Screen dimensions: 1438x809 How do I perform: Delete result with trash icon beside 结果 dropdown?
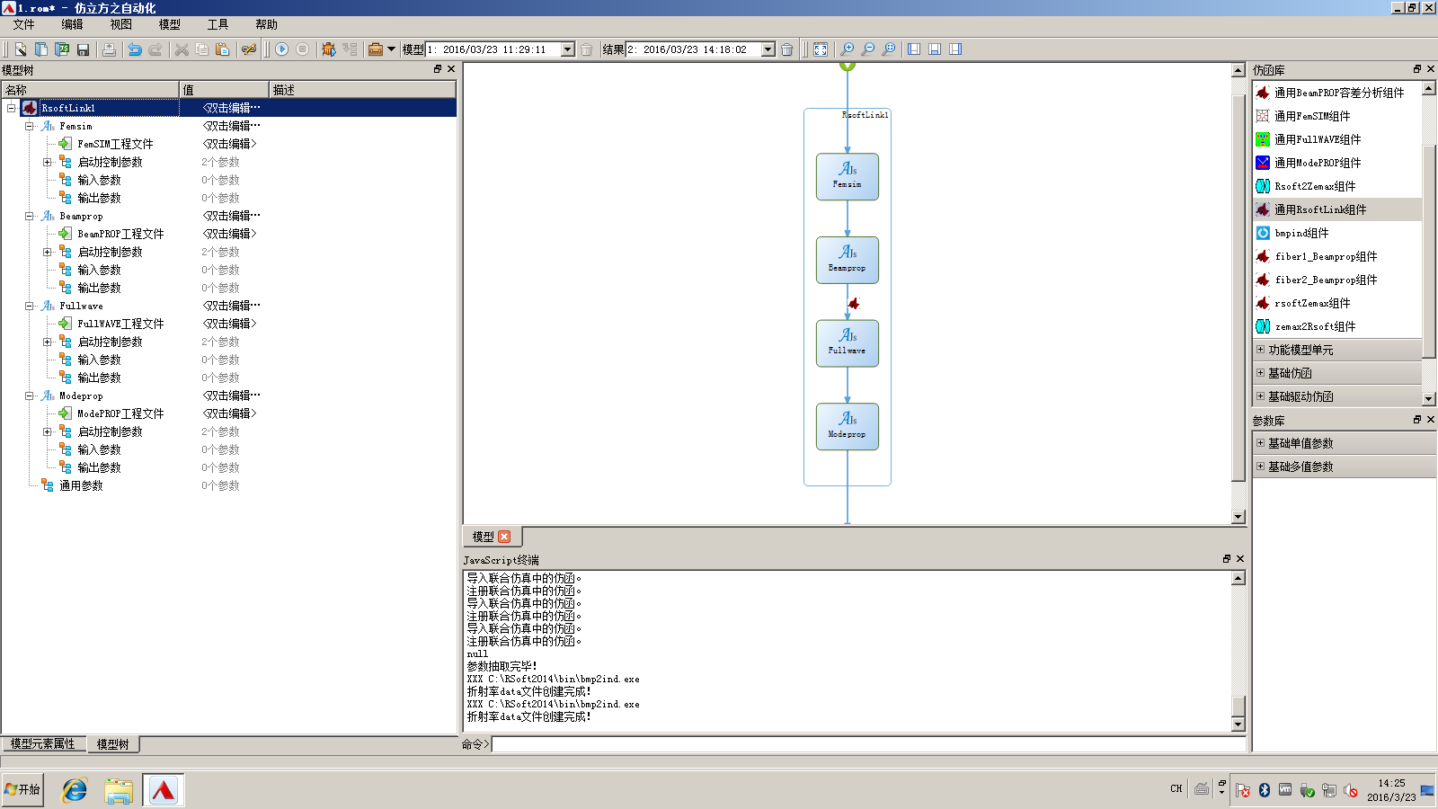(786, 49)
